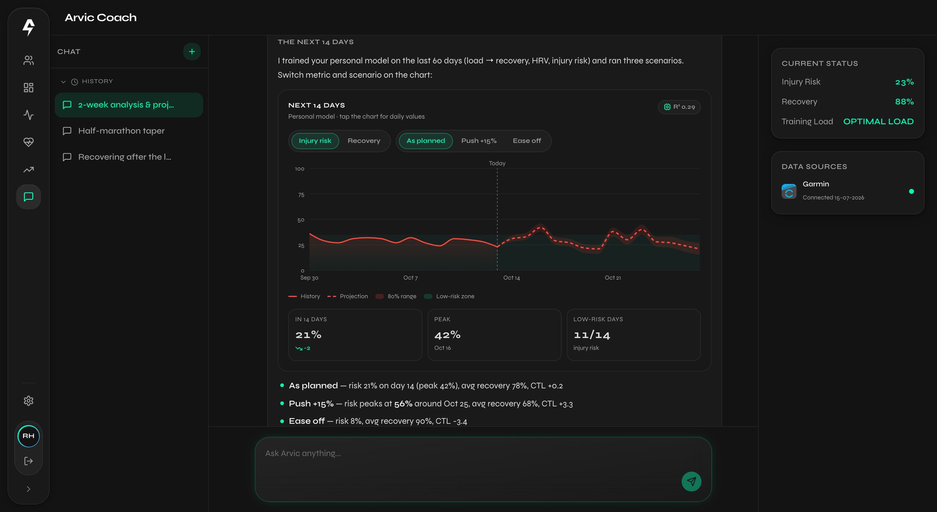The image size is (937, 512).
Task: Collapse the History section chevron
Action: 64,82
